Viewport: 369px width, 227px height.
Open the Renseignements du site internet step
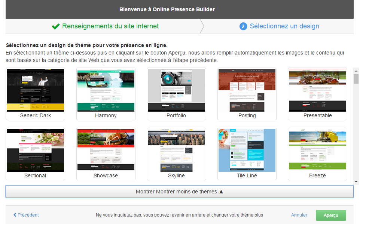(110, 26)
